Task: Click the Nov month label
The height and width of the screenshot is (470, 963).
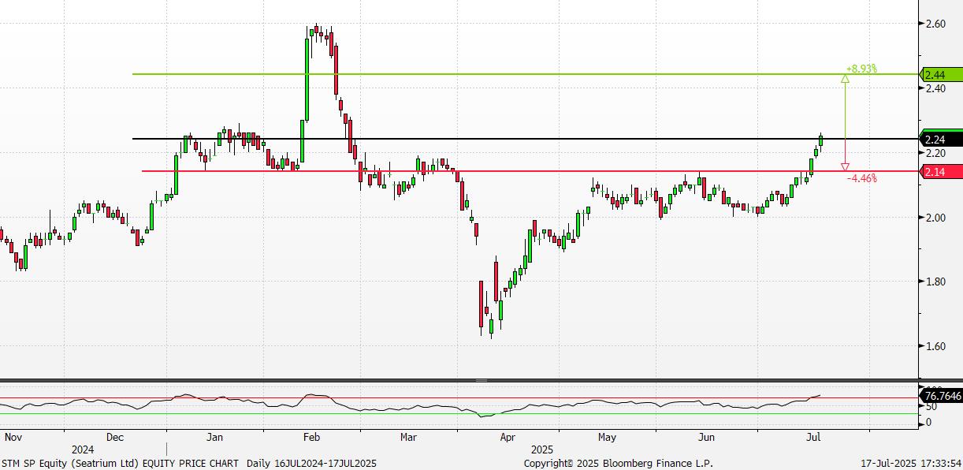Action: 14,436
